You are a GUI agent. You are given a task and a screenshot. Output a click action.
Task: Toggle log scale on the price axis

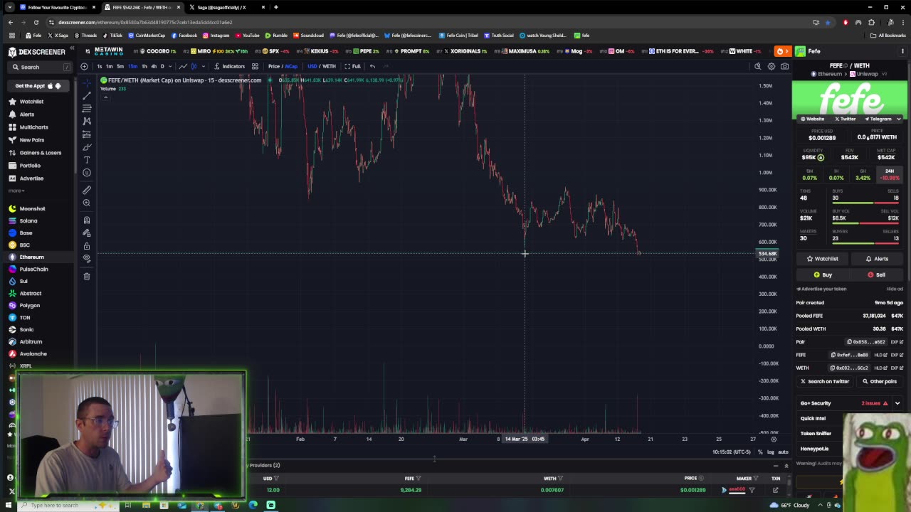tap(771, 452)
